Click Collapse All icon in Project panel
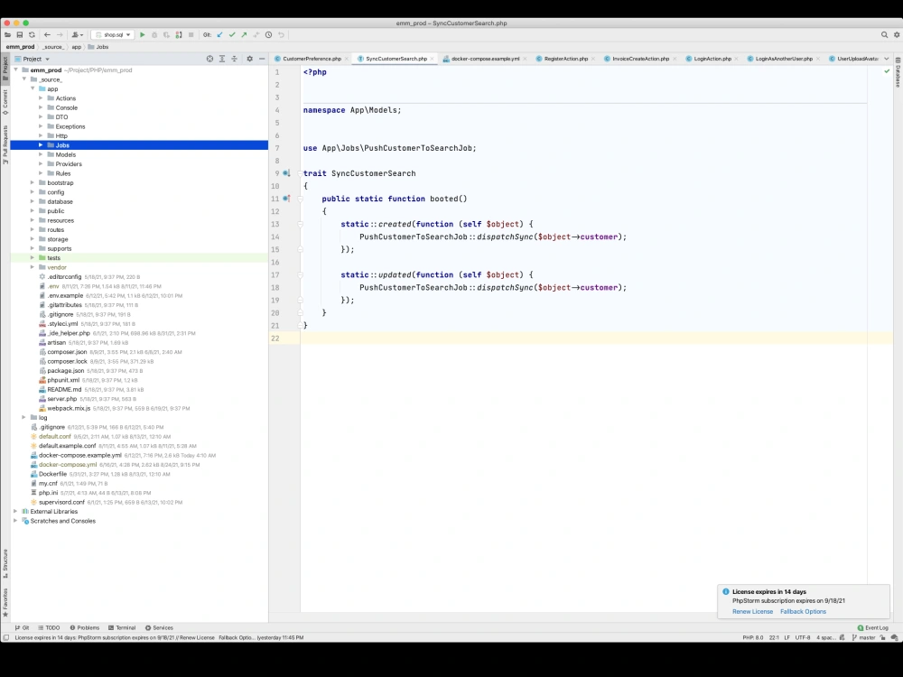The height and width of the screenshot is (677, 903). click(235, 59)
